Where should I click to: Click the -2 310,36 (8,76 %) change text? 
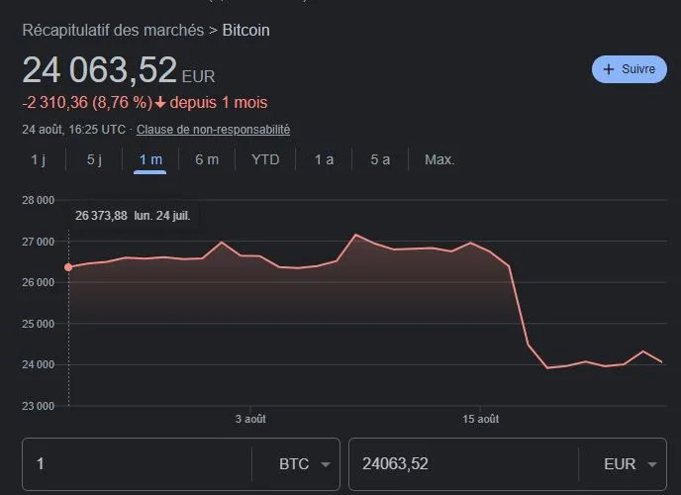pos(87,103)
